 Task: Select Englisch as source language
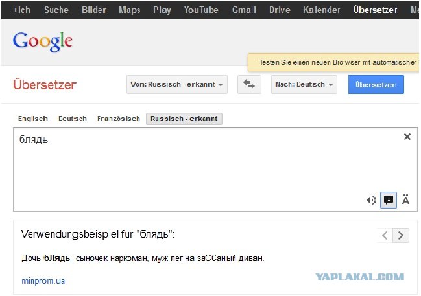(33, 119)
